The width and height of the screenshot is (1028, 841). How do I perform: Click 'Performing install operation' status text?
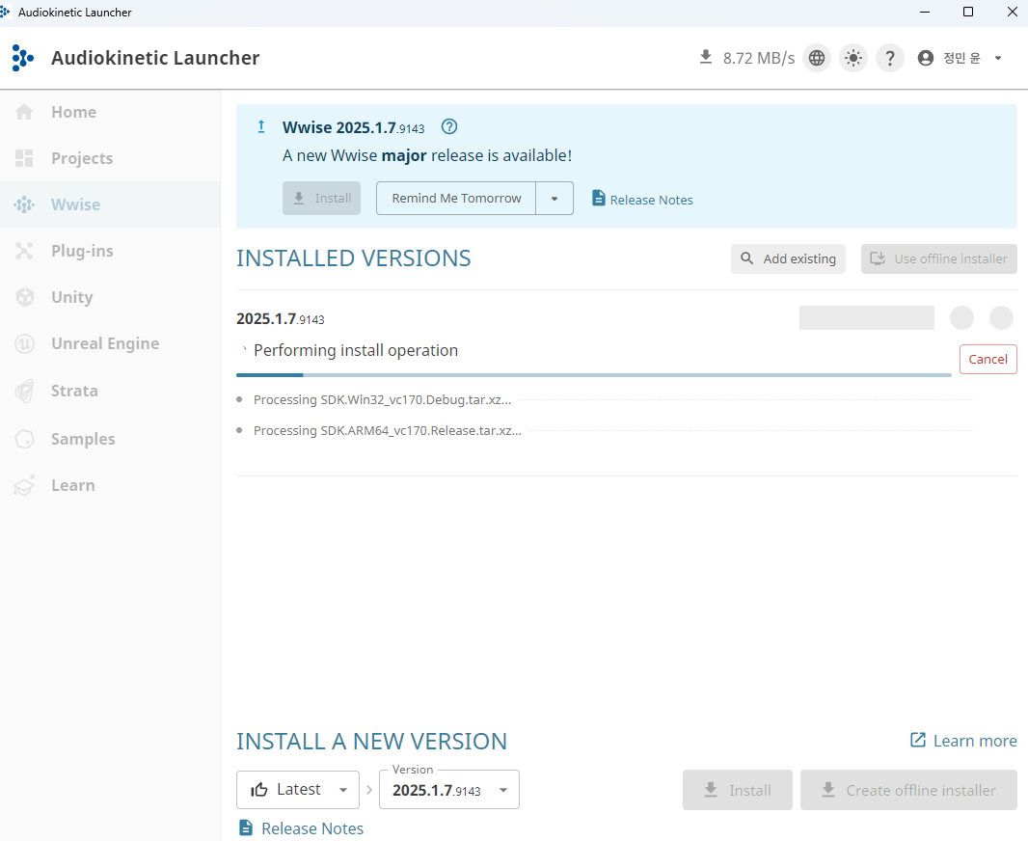coord(355,351)
